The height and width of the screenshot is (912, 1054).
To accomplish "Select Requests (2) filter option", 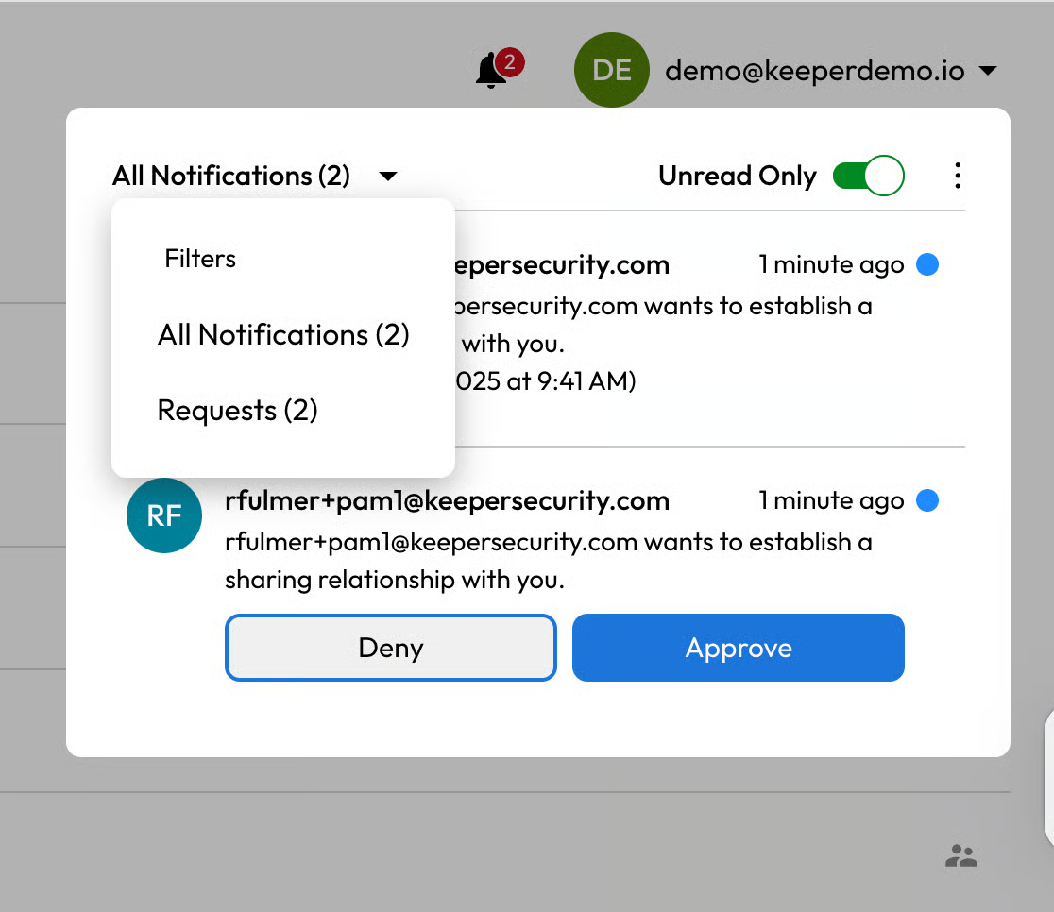I will [238, 411].
